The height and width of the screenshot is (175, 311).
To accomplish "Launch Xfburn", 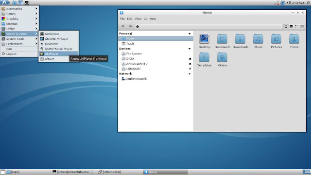I will pyautogui.click(x=54, y=59).
